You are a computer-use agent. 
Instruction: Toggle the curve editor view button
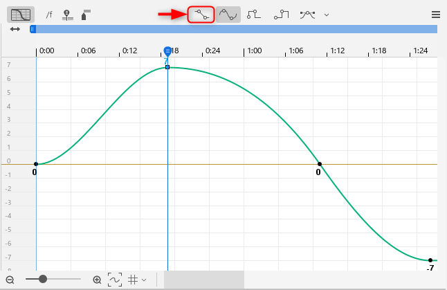click(19, 14)
